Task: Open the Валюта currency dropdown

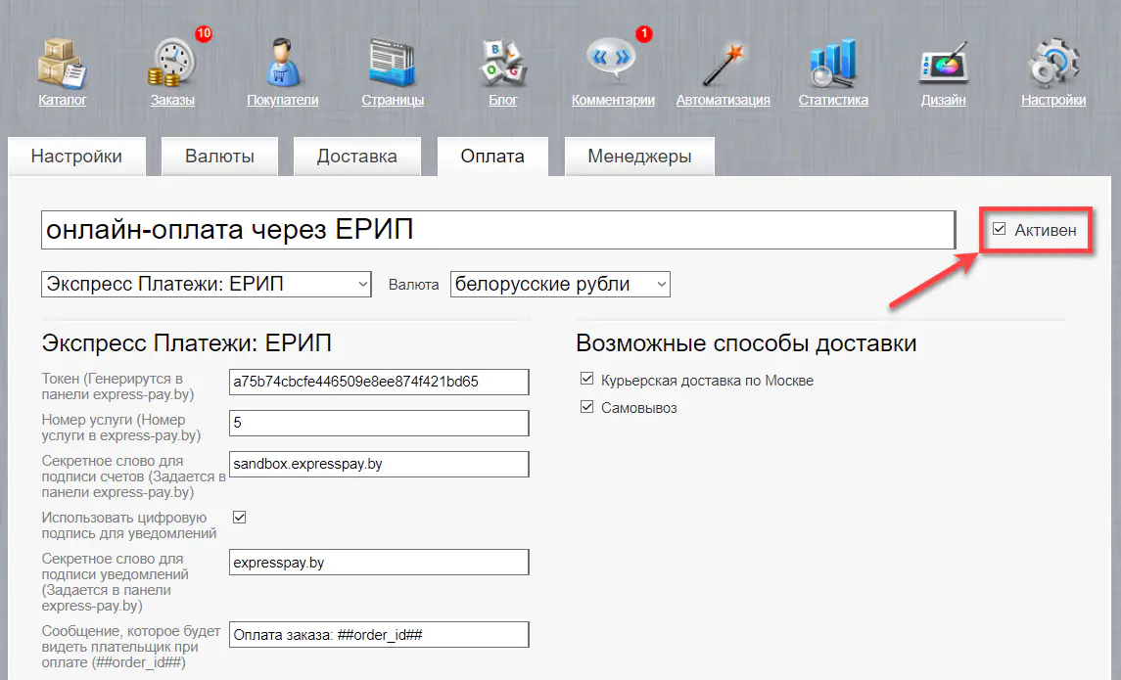Action: pyautogui.click(x=559, y=284)
